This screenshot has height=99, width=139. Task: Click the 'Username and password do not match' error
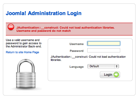pos(44,31)
